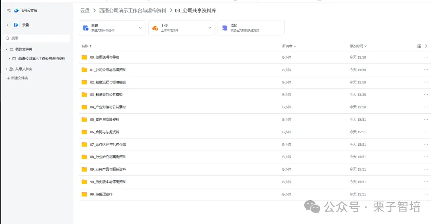Open folder 05_客户与项目资料
This screenshot has width=434, height=224.
tap(104, 120)
